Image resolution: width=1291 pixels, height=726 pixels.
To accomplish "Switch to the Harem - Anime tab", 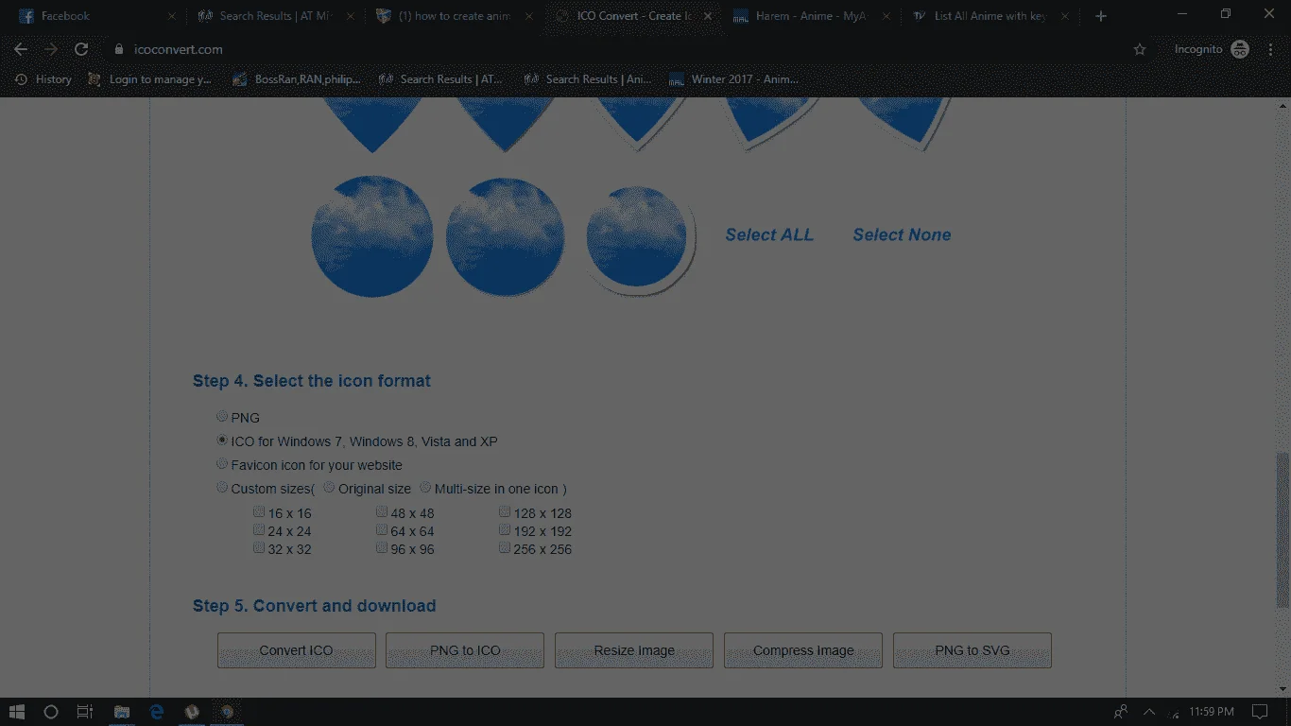I will 811,16.
